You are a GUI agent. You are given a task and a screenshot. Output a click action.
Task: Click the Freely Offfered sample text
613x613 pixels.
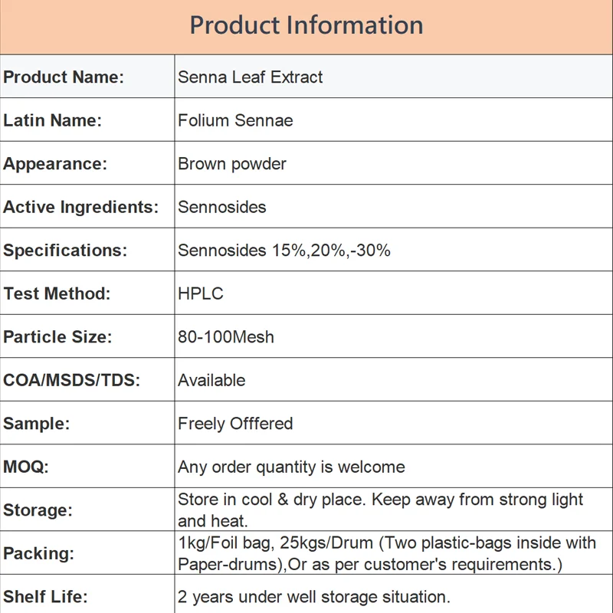tap(235, 424)
